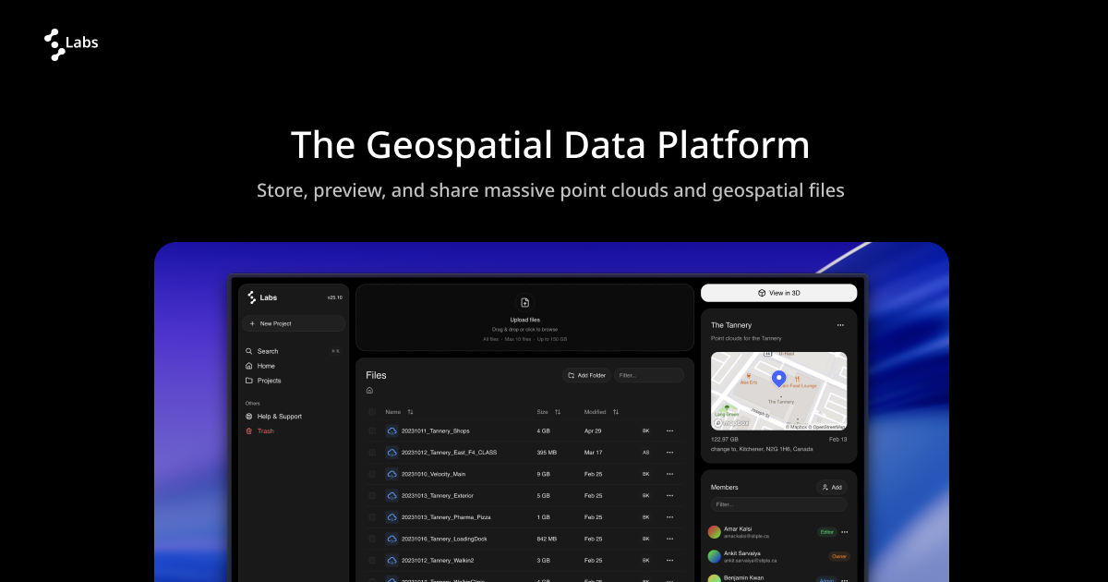Open the actions menu for Amar Kalsi

click(843, 532)
